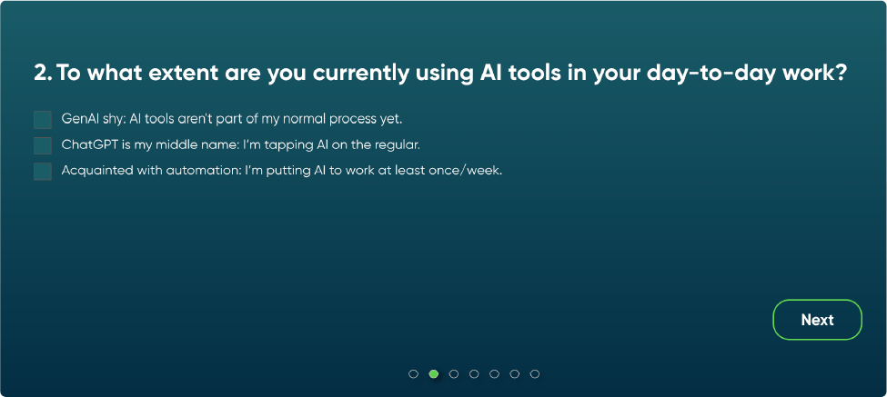
Task: Open the fifth pagination dot step
Action: 494,373
